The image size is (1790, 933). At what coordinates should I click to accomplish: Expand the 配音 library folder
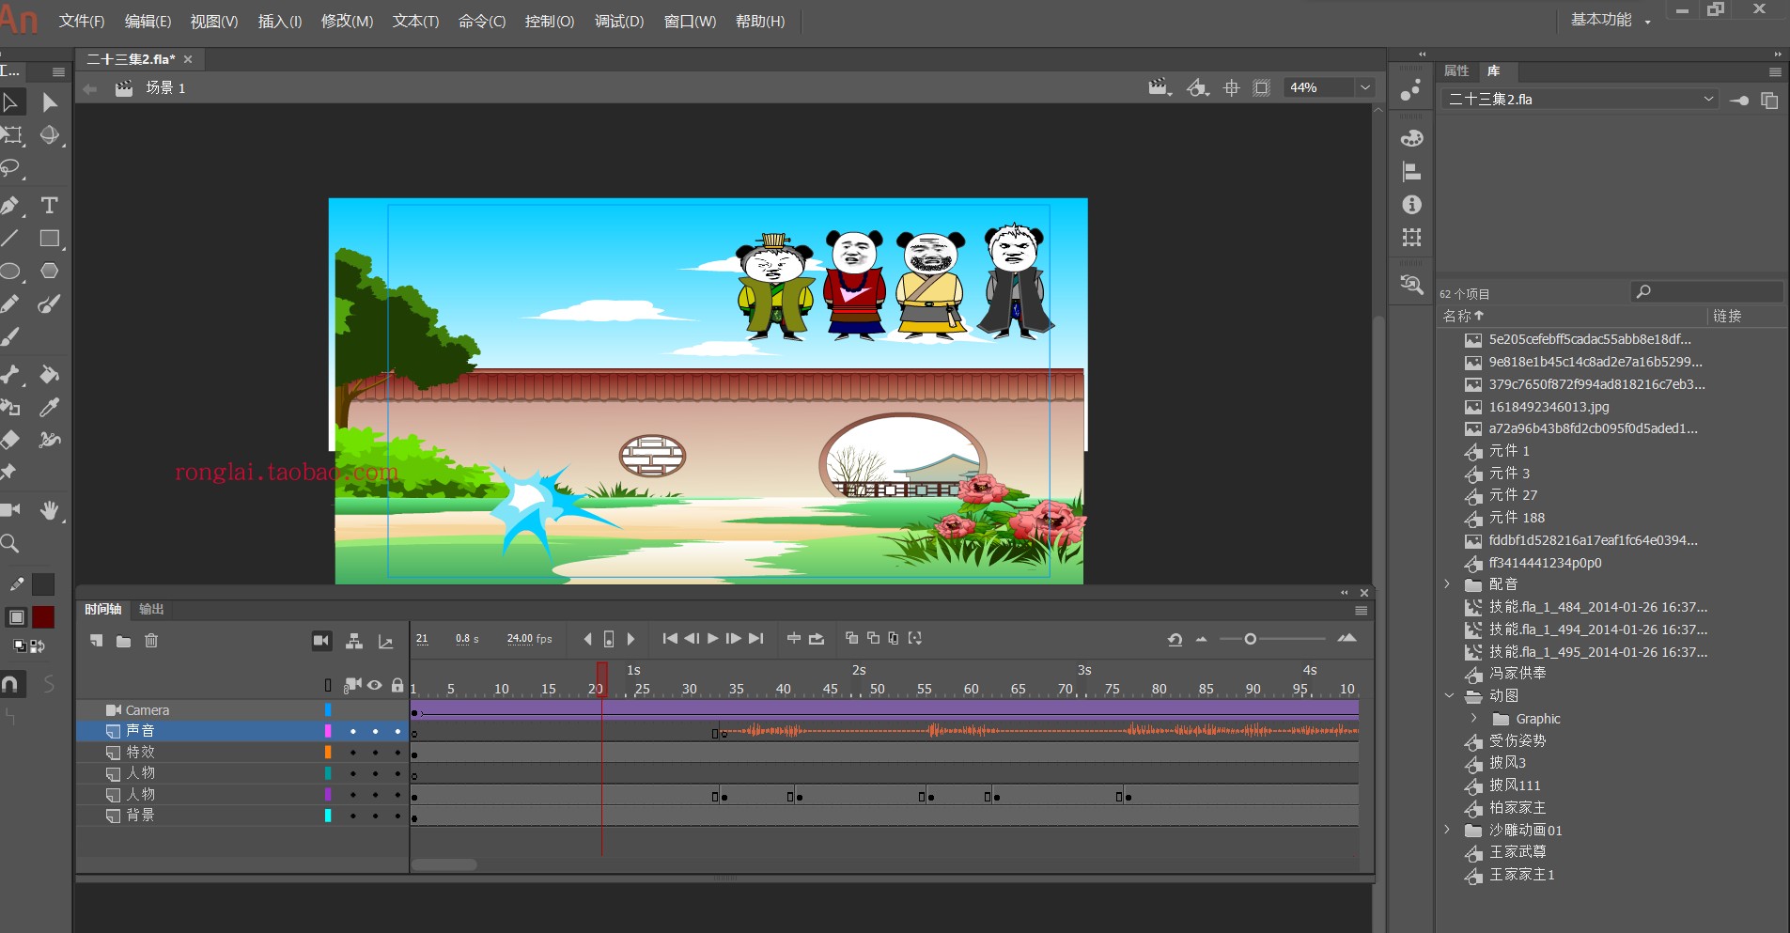click(x=1448, y=584)
